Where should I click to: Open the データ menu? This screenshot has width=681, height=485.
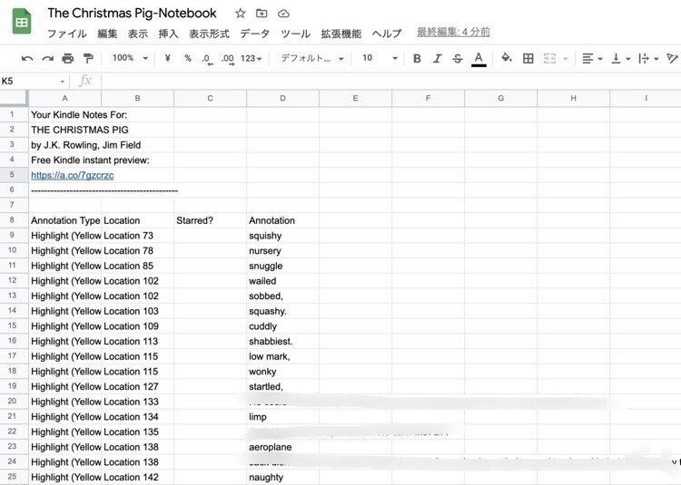coord(255,34)
